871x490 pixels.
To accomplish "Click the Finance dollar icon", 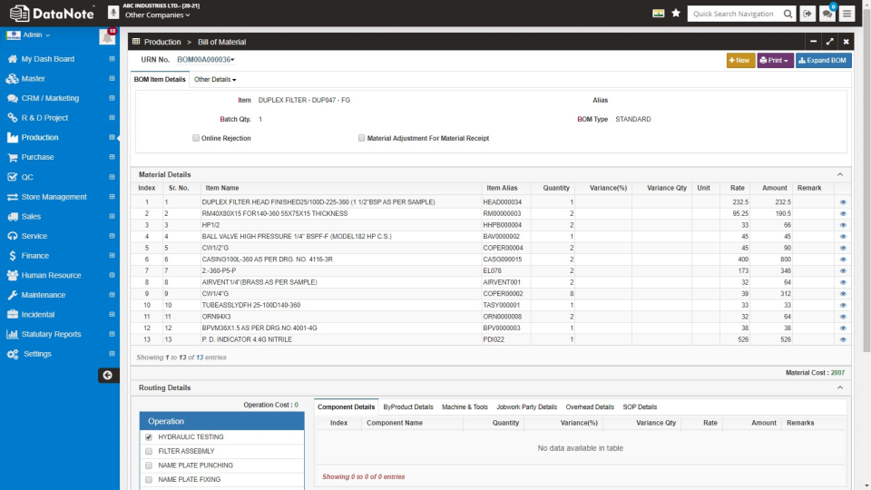I will click(x=12, y=256).
